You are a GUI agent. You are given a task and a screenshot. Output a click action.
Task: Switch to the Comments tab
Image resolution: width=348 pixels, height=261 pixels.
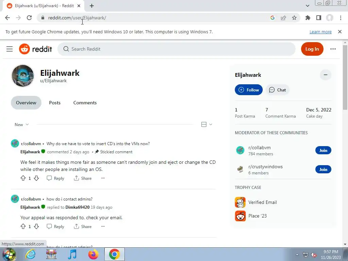(x=85, y=103)
